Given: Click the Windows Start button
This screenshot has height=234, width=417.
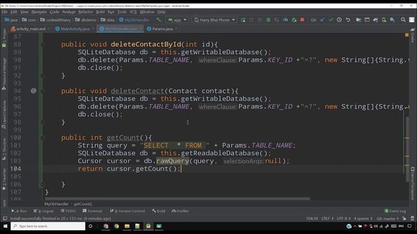Looking at the screenshot, I should pyautogui.click(x=5, y=226).
